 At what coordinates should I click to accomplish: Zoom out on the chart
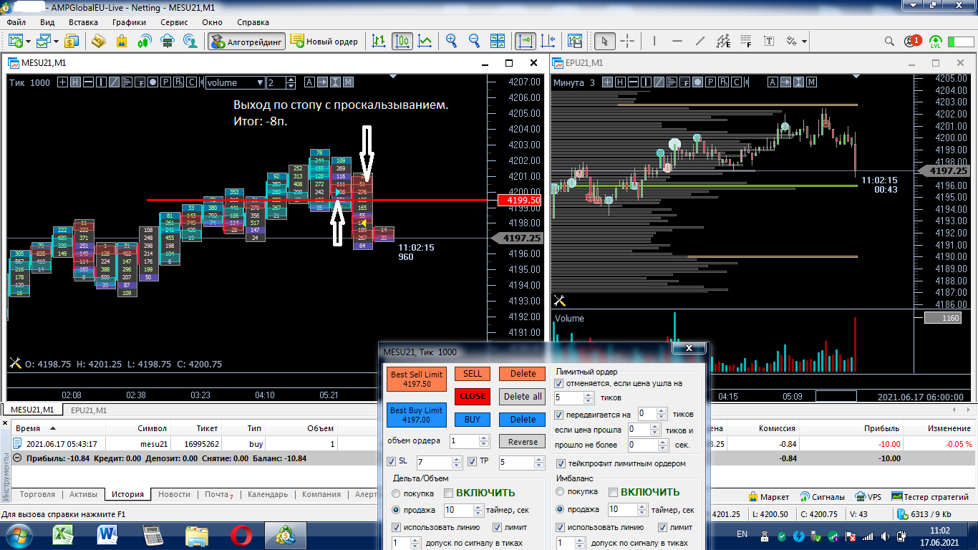(x=474, y=41)
